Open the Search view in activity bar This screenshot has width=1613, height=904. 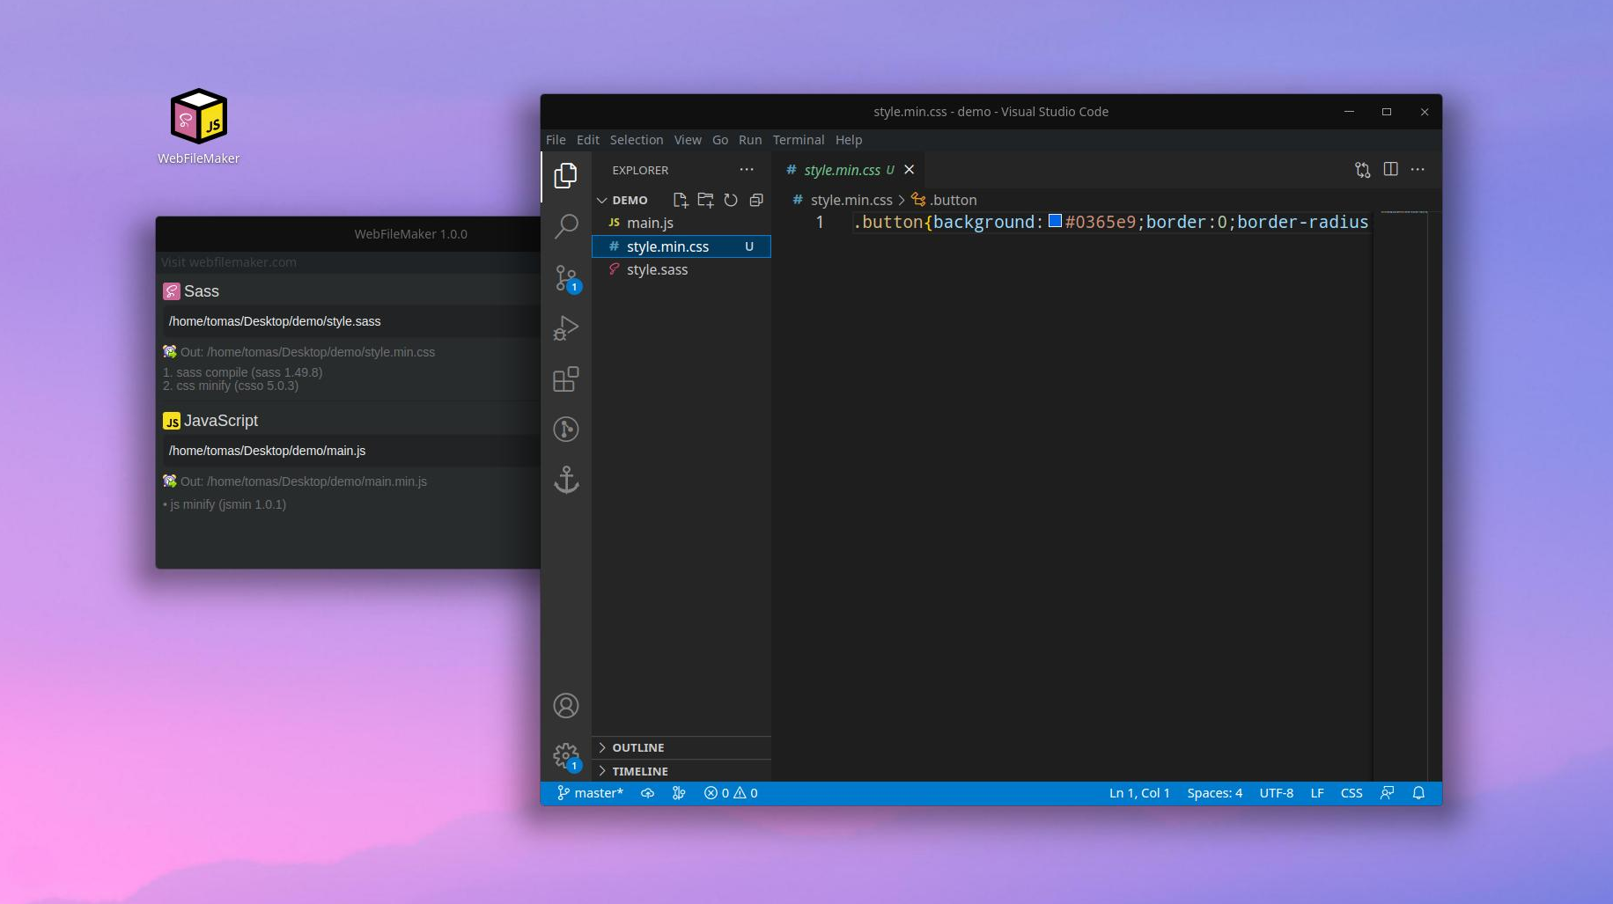566,227
